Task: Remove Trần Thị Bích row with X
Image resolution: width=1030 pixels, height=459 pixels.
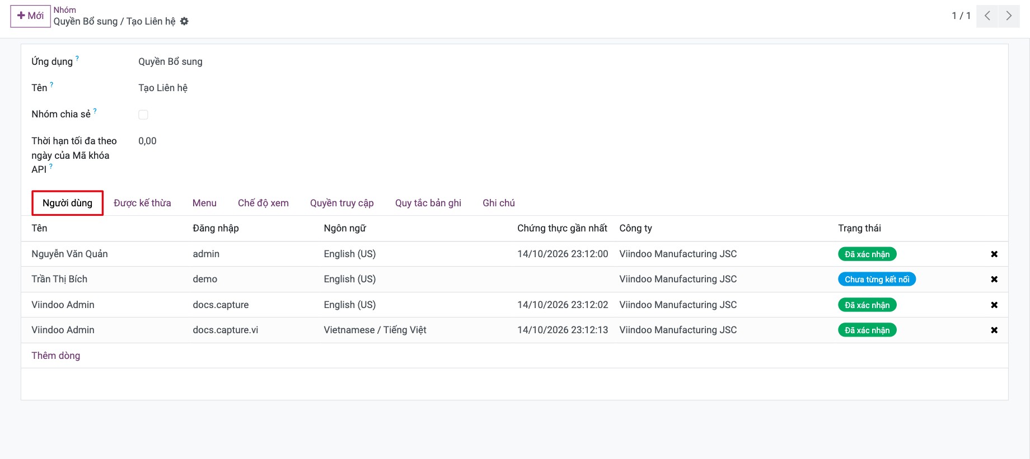Action: coord(994,279)
